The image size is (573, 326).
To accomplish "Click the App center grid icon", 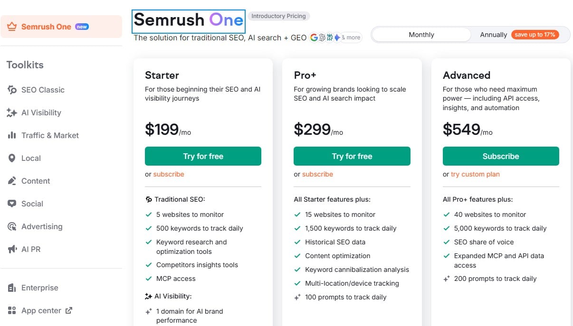I will (x=12, y=310).
